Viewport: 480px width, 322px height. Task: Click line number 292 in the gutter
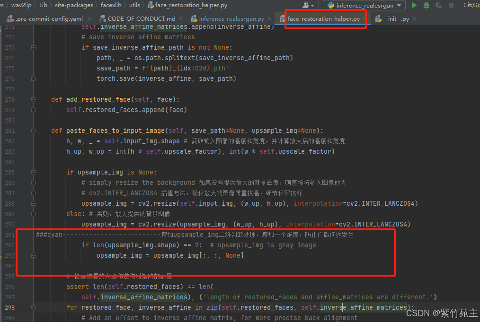click(10, 245)
